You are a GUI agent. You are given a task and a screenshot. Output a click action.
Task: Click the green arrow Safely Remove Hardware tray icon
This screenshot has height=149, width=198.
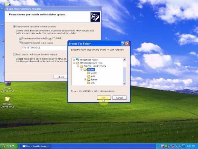[x=180, y=146]
